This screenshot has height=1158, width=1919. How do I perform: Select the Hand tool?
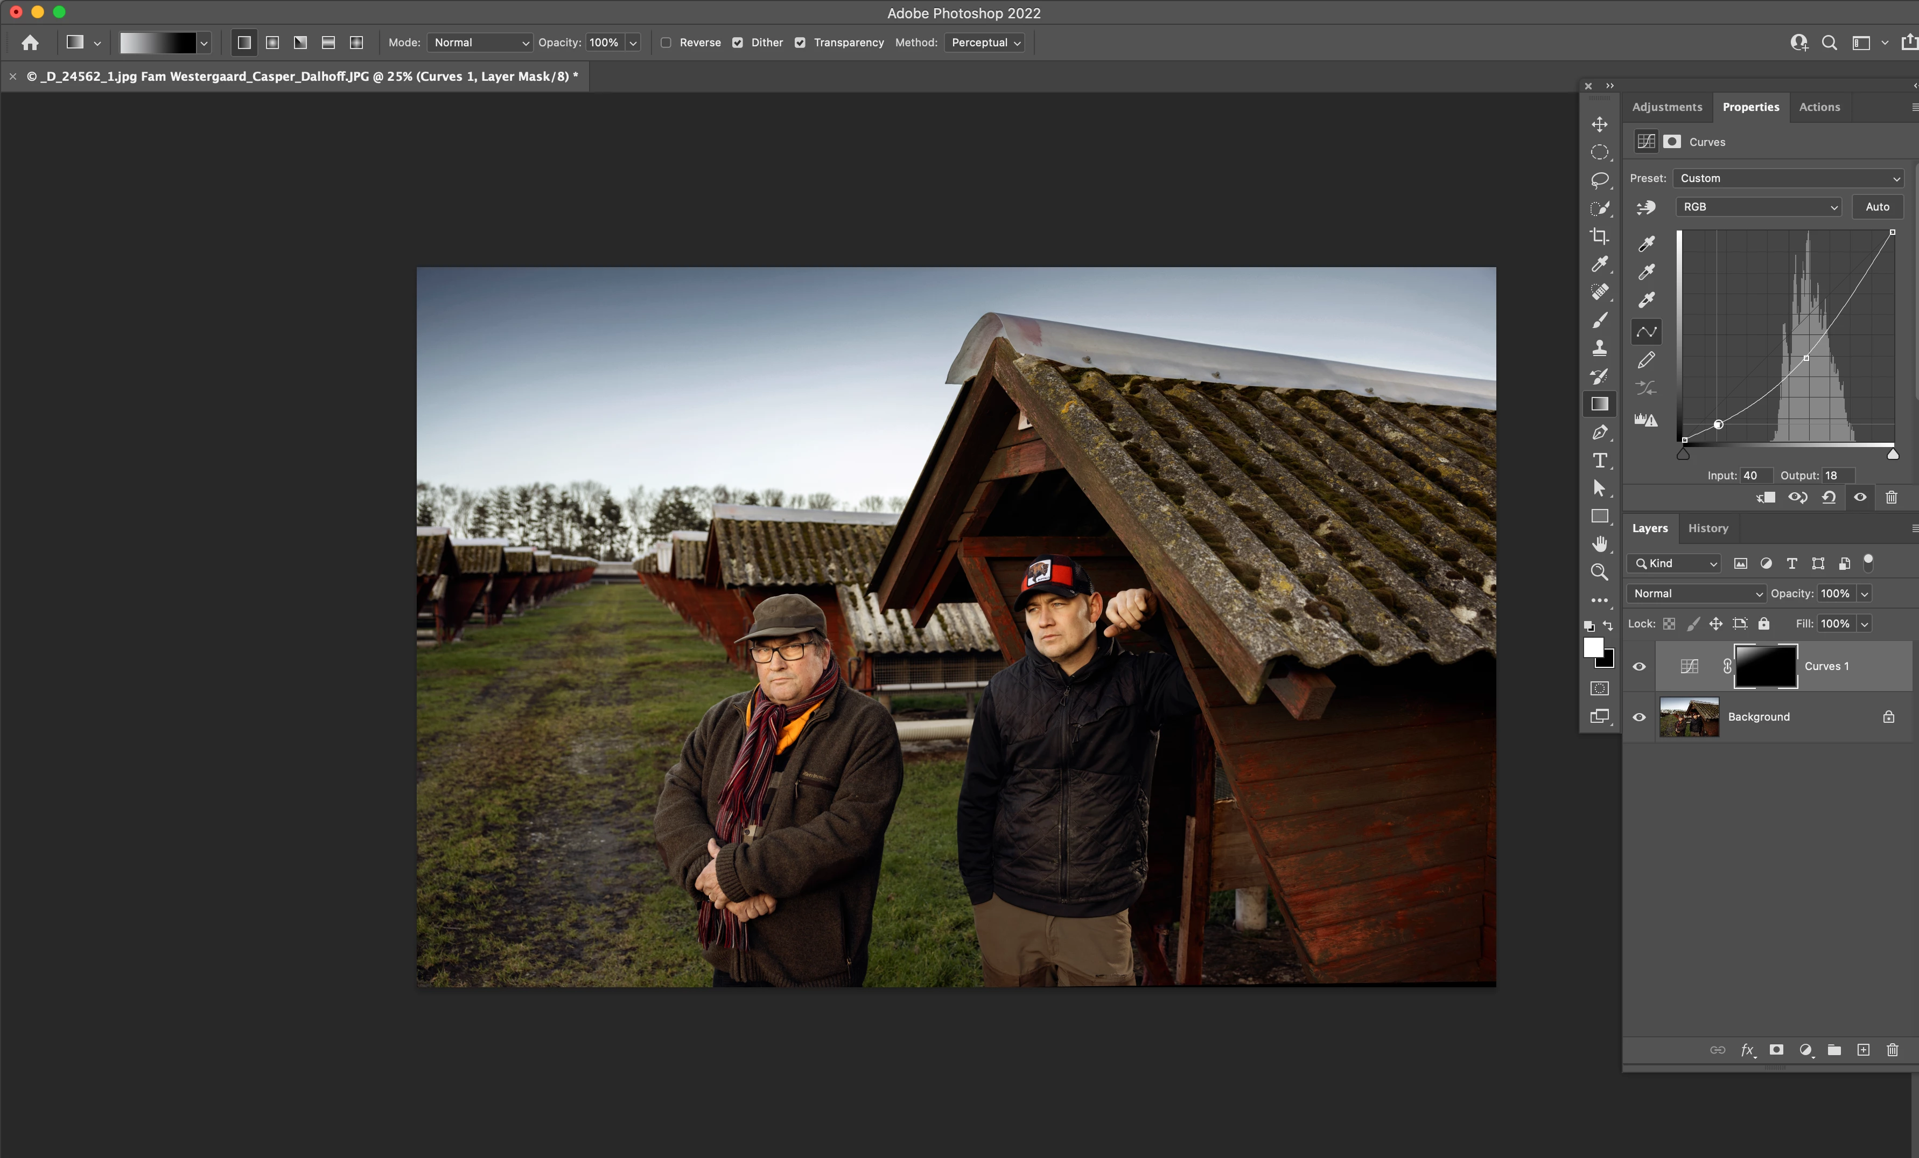pos(1599,544)
